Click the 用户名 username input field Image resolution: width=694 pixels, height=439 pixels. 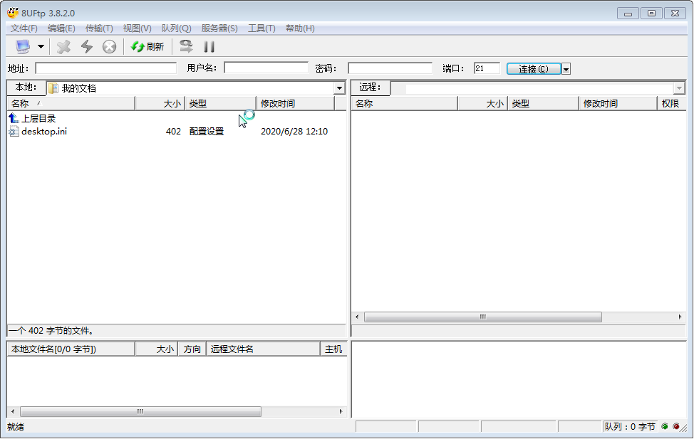(x=266, y=68)
